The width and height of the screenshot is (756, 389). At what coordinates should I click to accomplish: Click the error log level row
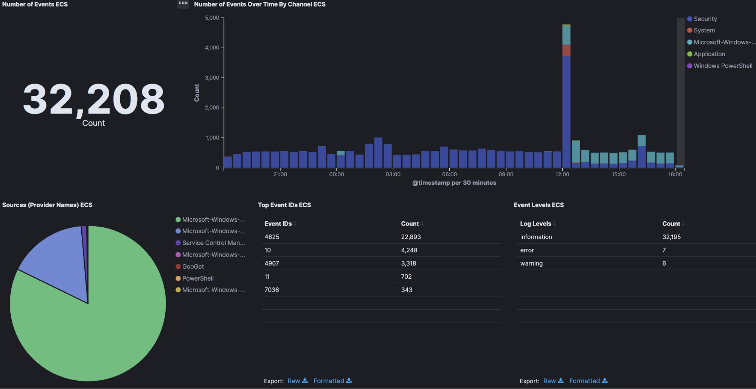636,250
